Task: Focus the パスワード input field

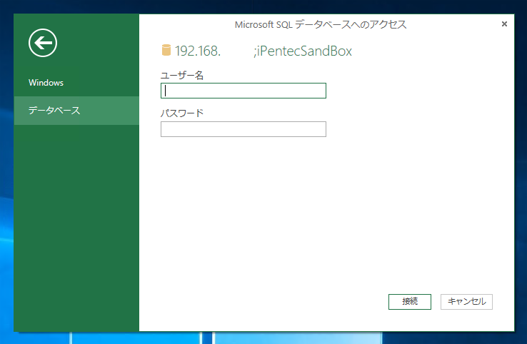Action: (x=244, y=129)
